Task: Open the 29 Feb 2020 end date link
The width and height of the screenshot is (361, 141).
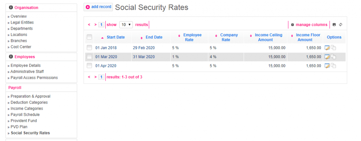Action: point(143,48)
